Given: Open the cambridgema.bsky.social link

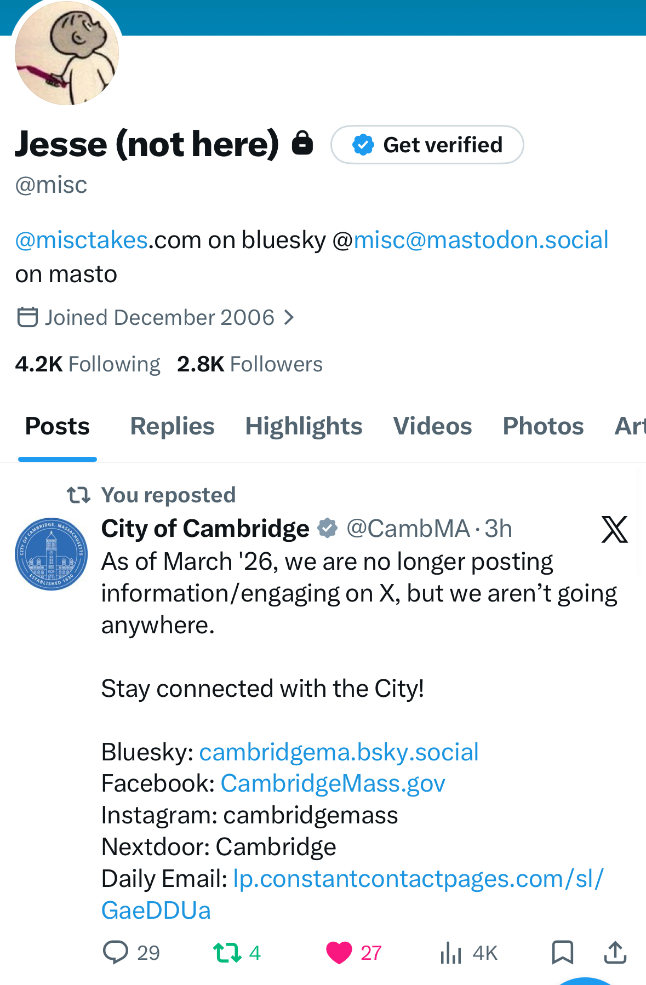Looking at the screenshot, I should click(x=339, y=752).
